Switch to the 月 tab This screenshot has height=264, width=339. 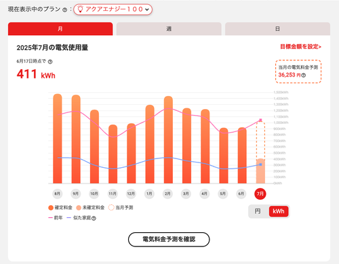pos(60,28)
